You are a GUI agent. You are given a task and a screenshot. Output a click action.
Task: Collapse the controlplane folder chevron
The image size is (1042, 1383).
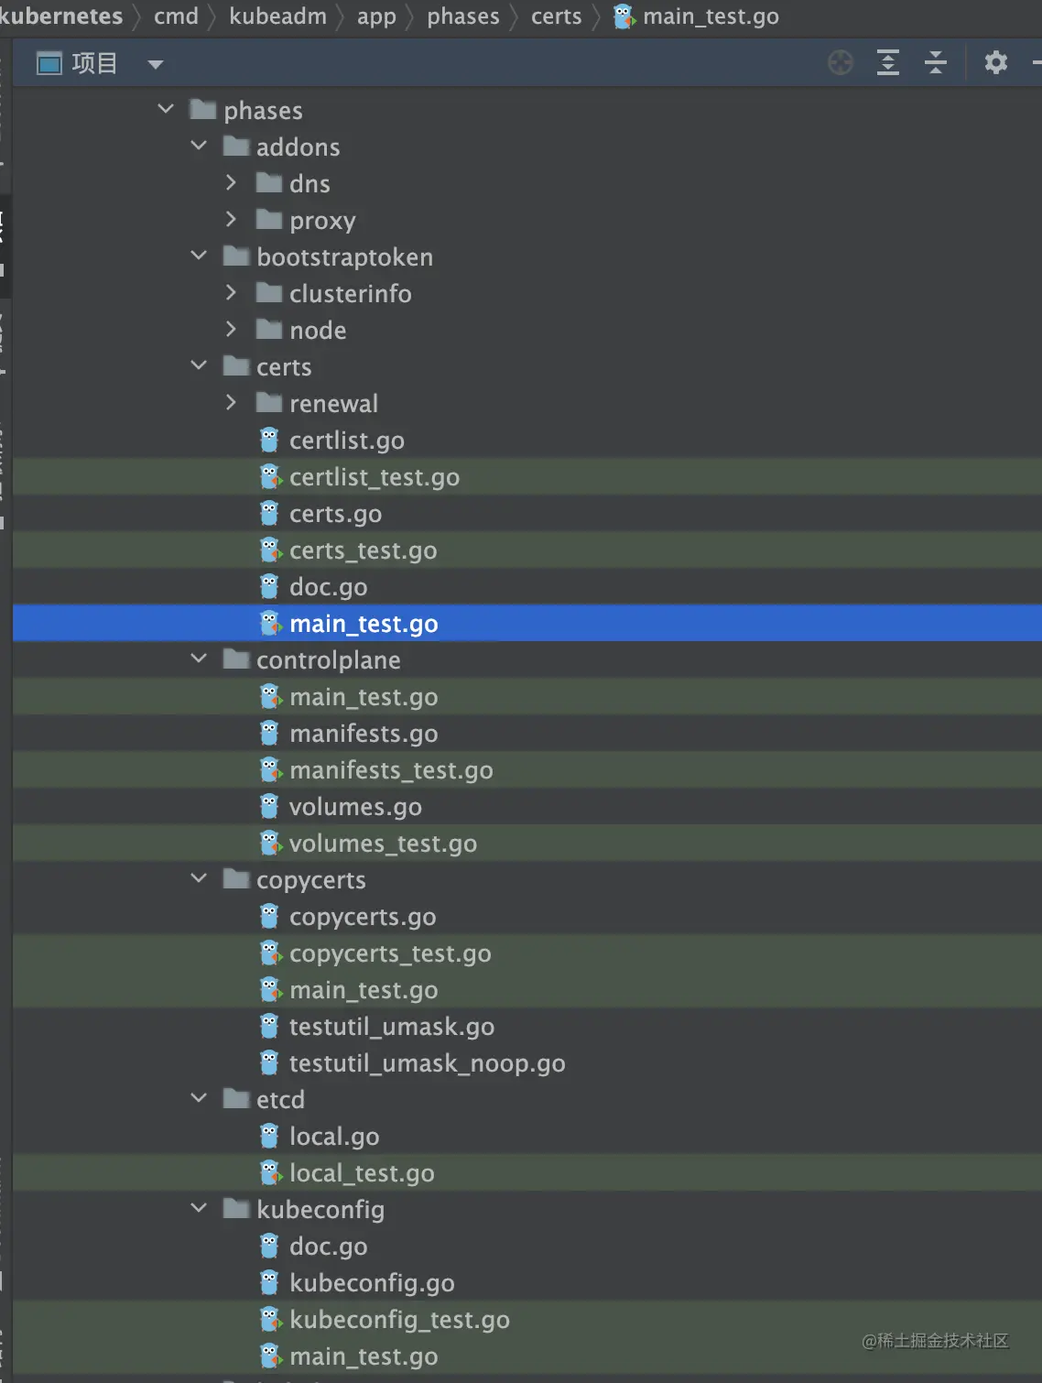click(x=199, y=659)
